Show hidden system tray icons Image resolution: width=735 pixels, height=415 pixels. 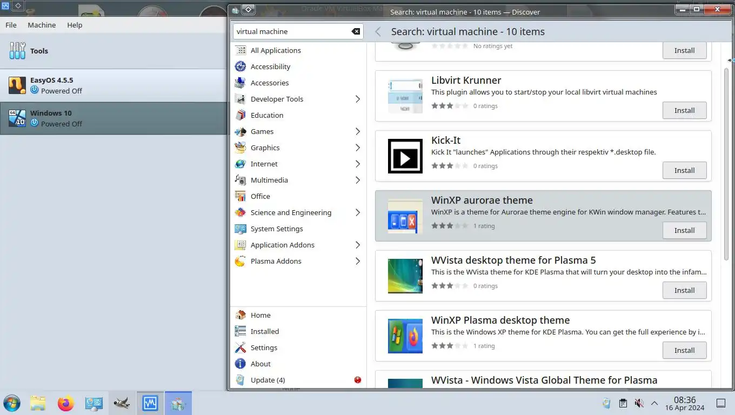(x=654, y=403)
